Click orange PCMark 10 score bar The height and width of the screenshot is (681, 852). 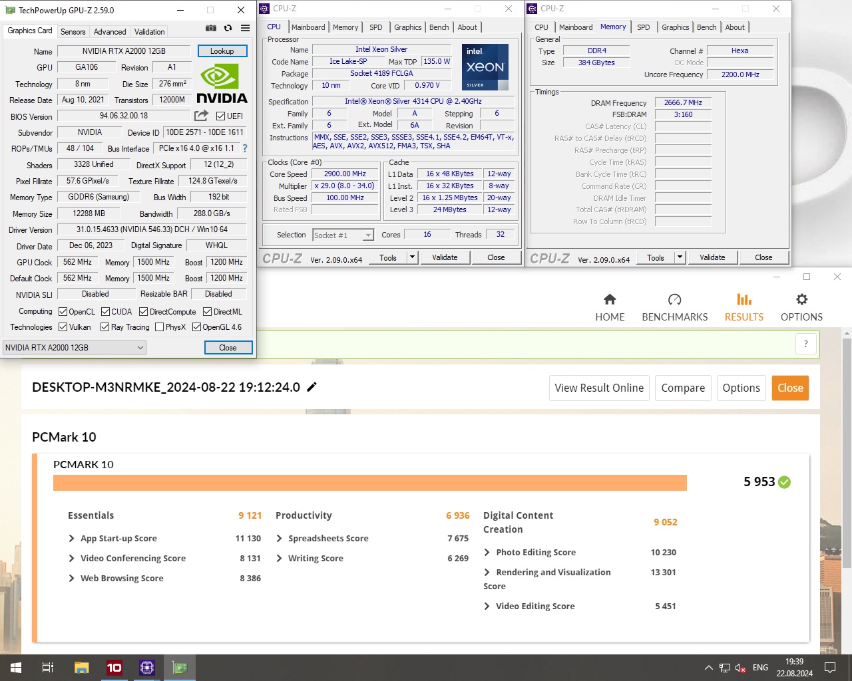click(x=370, y=483)
